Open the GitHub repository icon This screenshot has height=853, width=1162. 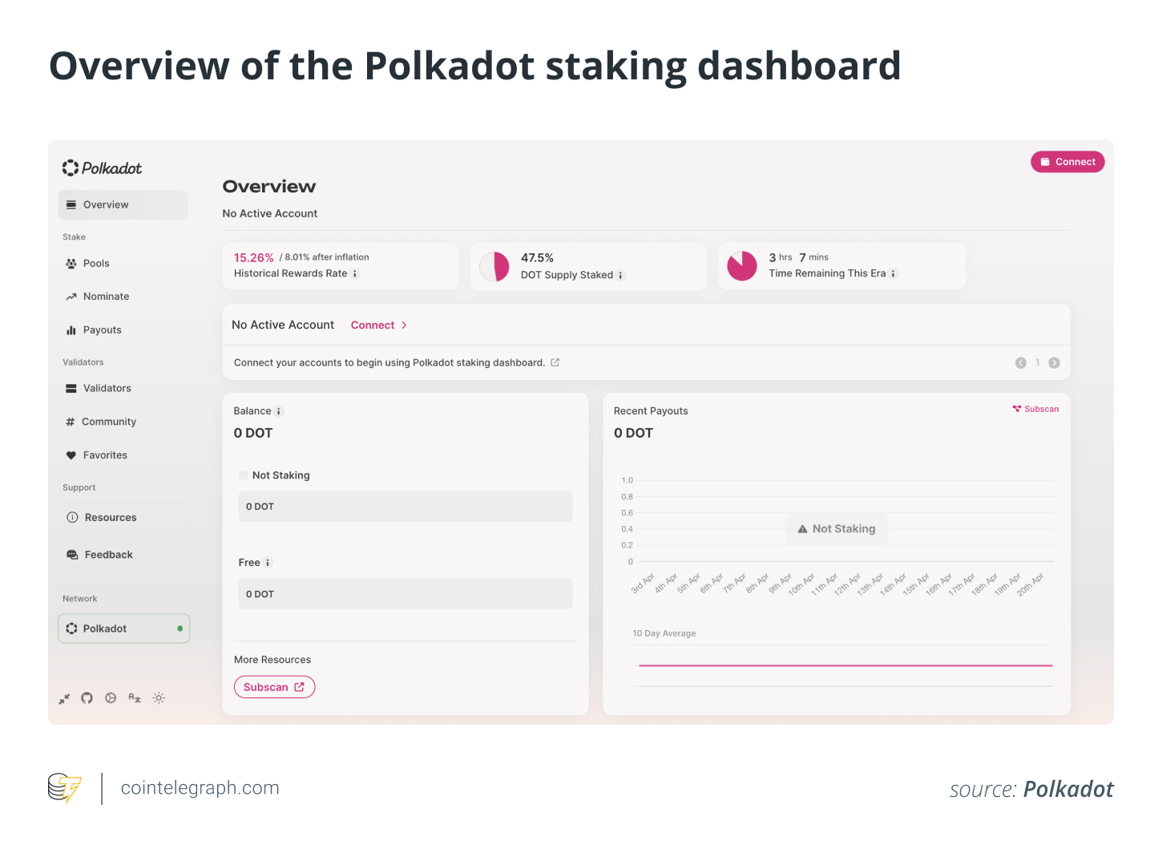pyautogui.click(x=87, y=698)
